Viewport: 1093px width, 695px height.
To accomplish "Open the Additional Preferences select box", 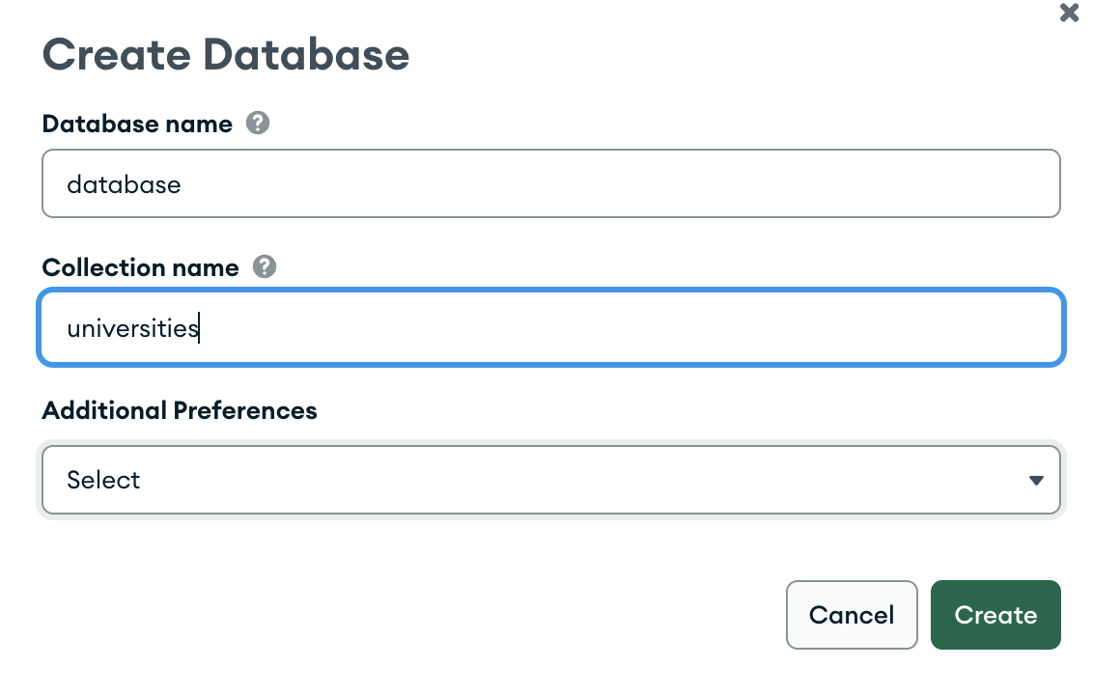I will [550, 480].
